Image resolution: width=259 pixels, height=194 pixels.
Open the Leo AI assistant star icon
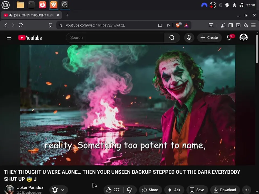click(x=246, y=25)
